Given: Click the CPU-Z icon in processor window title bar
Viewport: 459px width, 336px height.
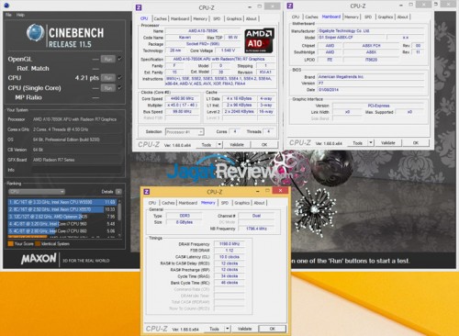Looking at the screenshot, I should pyautogui.click(x=139, y=7).
